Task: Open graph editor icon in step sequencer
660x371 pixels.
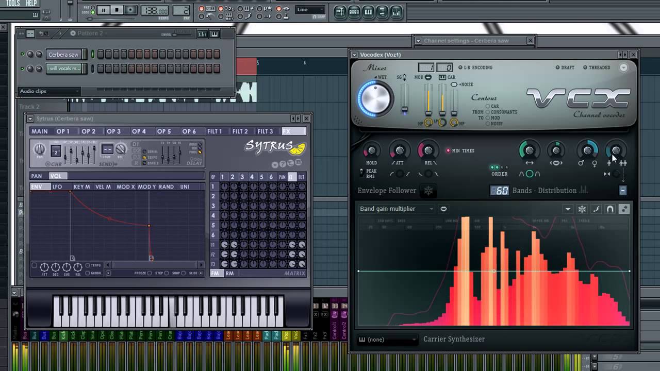Action: (202, 34)
